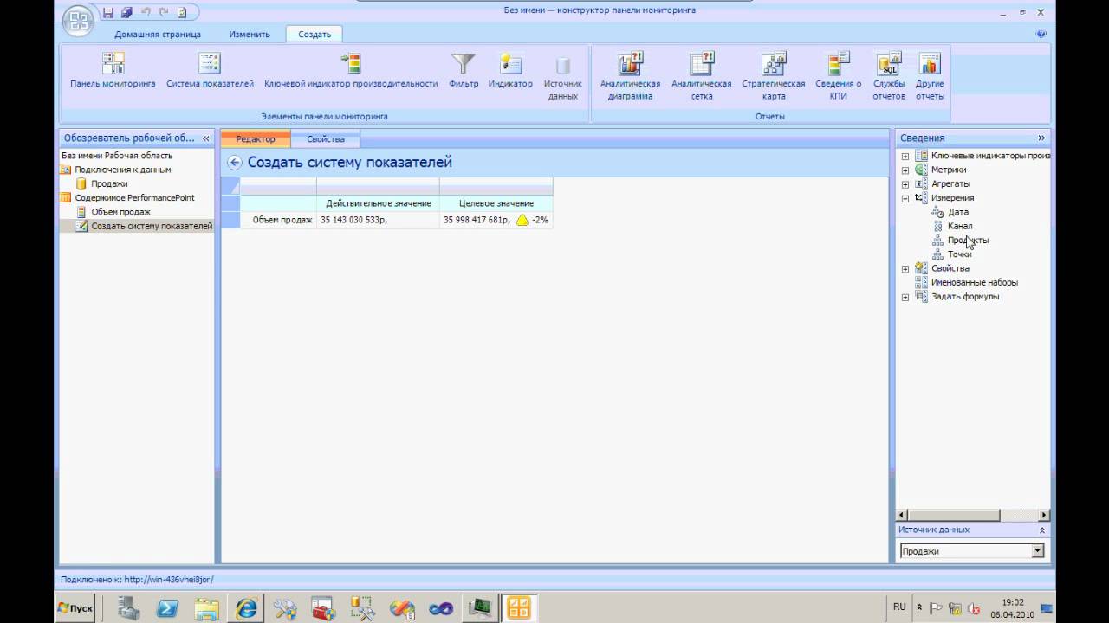Open the Изменить ribbon tab

tap(250, 35)
